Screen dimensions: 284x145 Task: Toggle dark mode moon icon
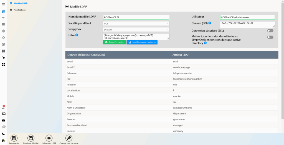[3, 134]
